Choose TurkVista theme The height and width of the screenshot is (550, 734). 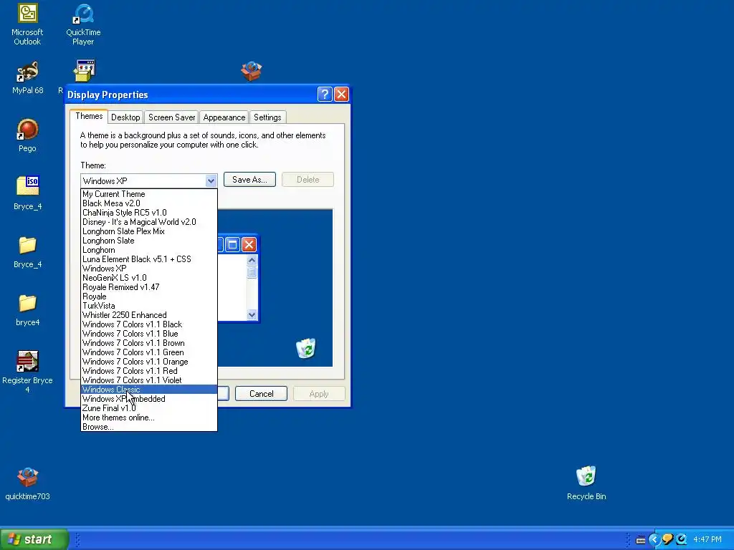point(149,306)
